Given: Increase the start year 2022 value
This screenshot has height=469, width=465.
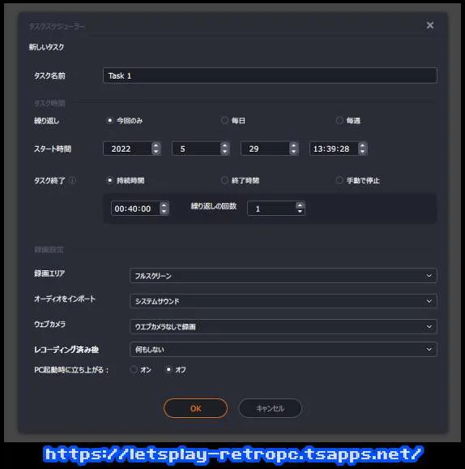Looking at the screenshot, I should click(x=156, y=146).
